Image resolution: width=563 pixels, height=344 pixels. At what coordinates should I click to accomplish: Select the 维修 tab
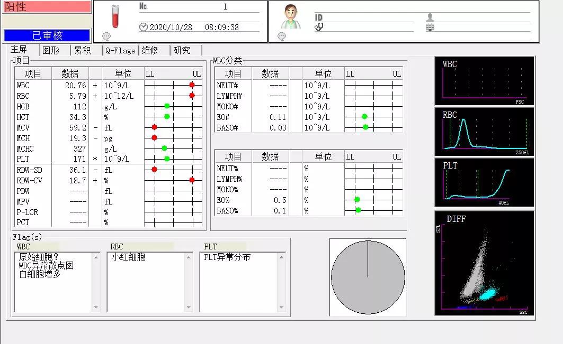[151, 50]
